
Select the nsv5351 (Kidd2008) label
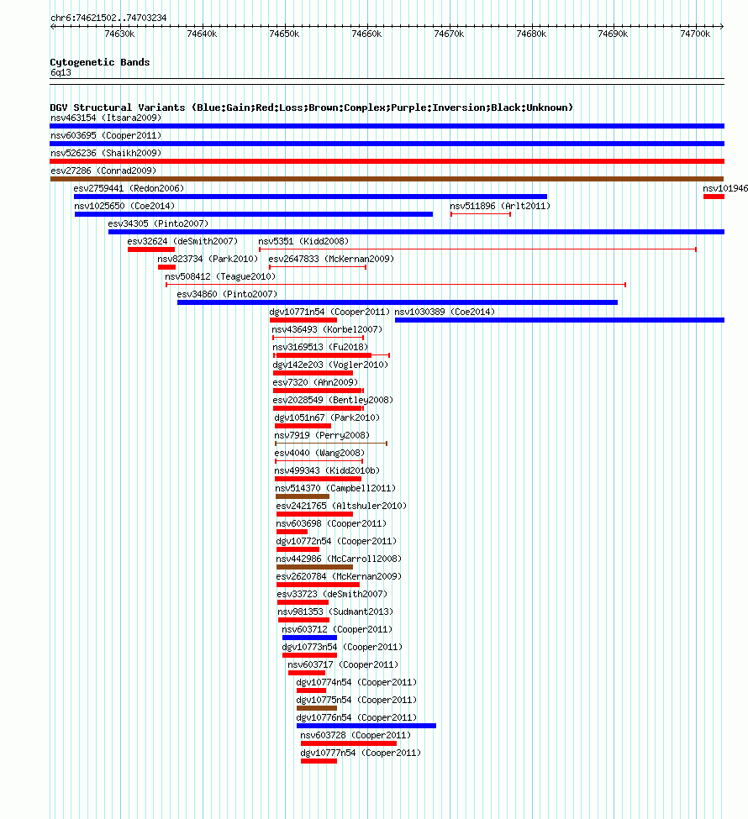303,241
